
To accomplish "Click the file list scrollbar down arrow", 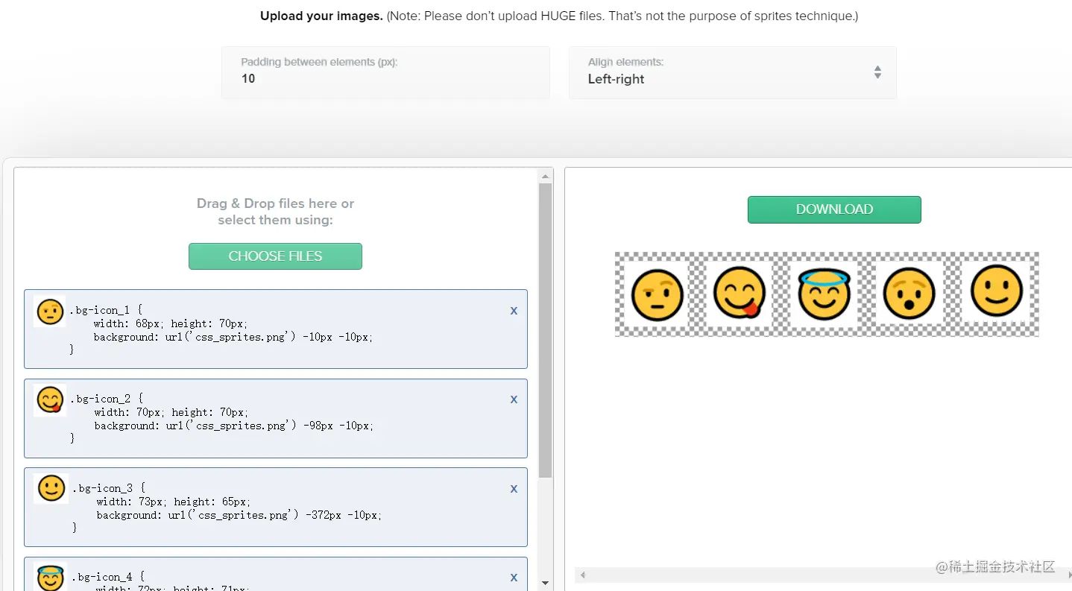I will (x=545, y=584).
